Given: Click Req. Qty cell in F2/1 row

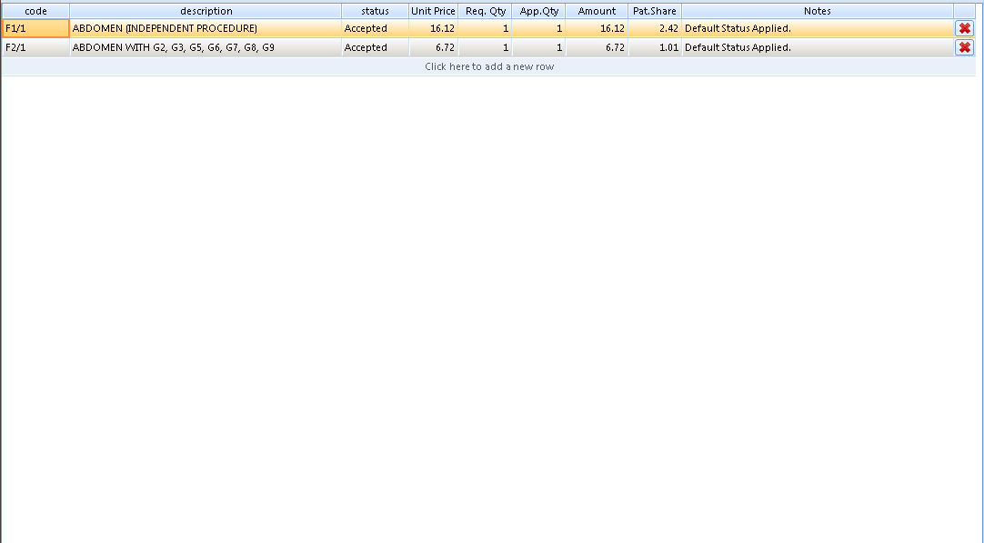Looking at the screenshot, I should pyautogui.click(x=485, y=47).
